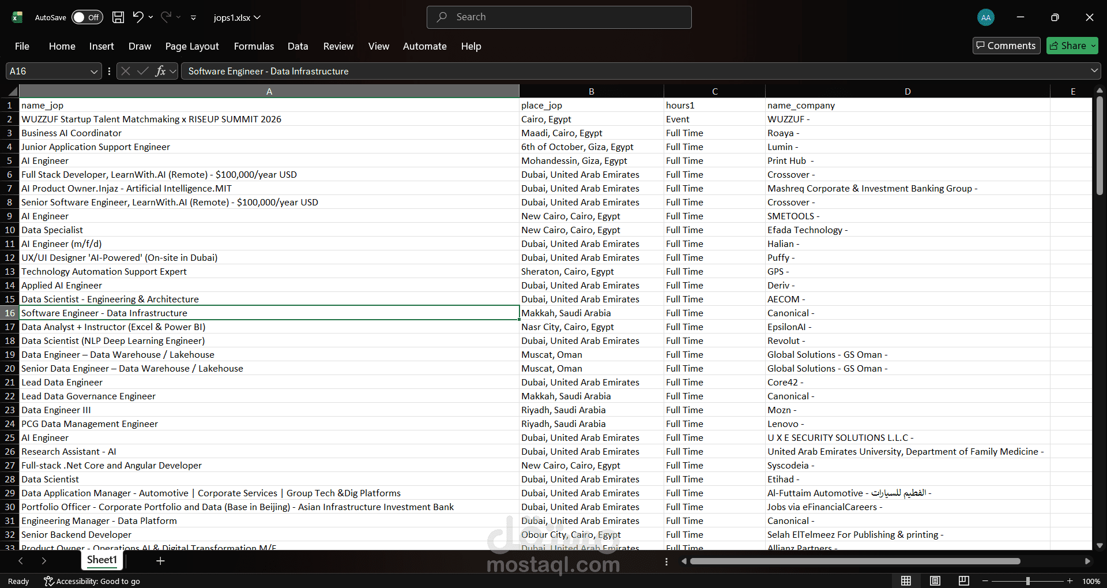The image size is (1107, 588).
Task: Open the File menu
Action: 22,46
